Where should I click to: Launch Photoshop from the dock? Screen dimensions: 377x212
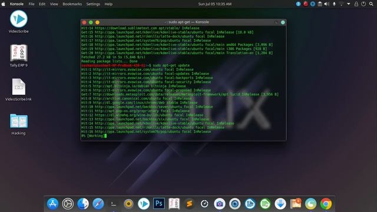coord(159,204)
